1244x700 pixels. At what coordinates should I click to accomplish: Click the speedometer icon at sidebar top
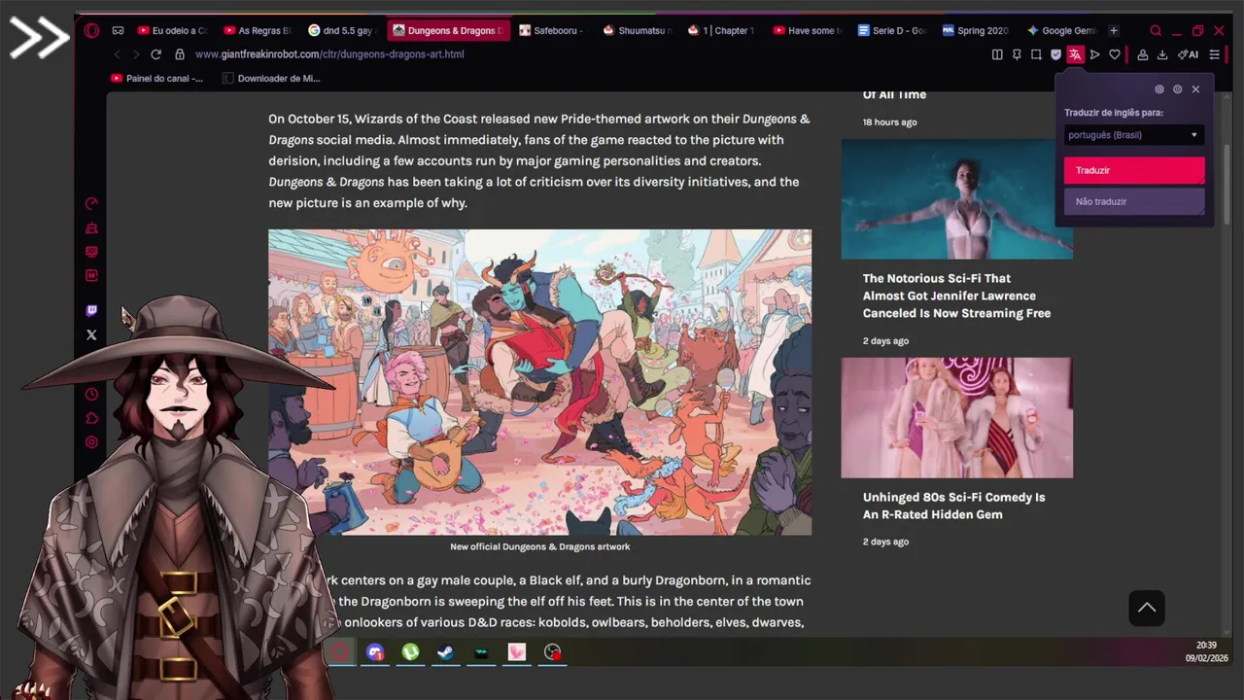tap(91, 204)
